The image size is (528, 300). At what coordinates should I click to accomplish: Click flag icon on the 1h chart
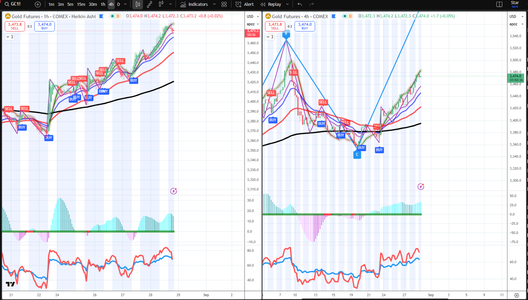point(101,16)
